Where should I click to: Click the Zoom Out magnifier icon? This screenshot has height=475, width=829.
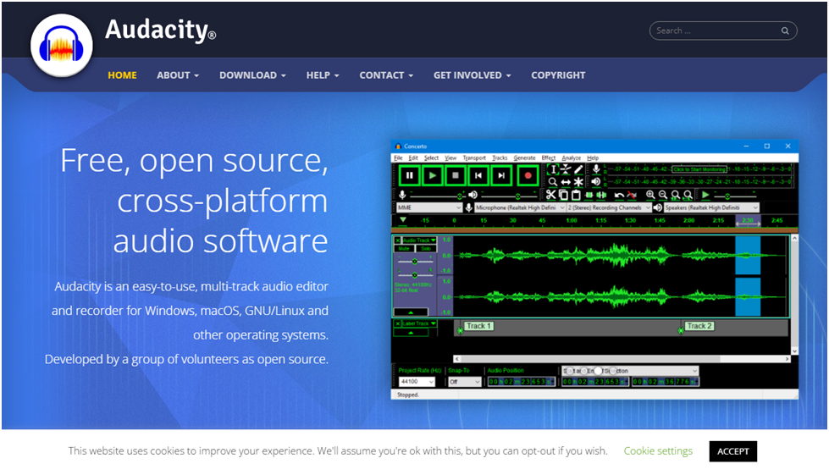pos(663,195)
